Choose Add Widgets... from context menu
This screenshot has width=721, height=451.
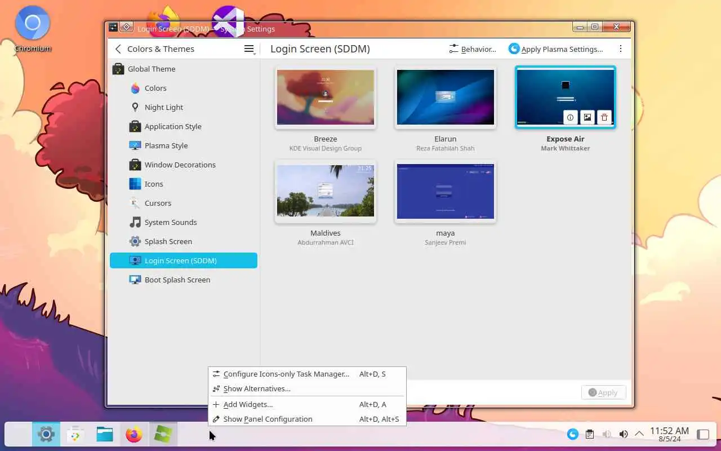307,404
